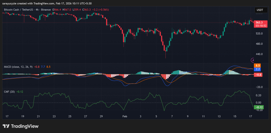Click the 440.0 price scale label
Screen dimensions: 271x133
pos(259,54)
